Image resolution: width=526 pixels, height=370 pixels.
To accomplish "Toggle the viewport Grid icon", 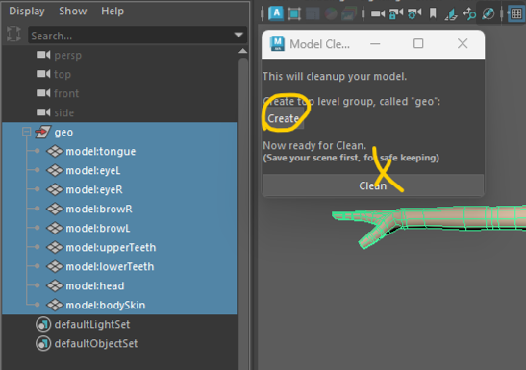I will [x=516, y=13].
